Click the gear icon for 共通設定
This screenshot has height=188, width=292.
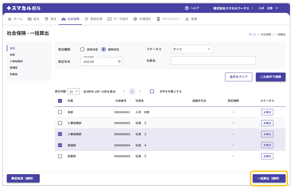coord(135,19)
